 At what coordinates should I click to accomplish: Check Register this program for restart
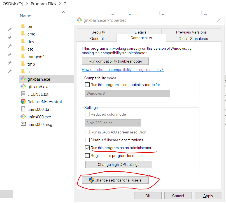[87, 156]
